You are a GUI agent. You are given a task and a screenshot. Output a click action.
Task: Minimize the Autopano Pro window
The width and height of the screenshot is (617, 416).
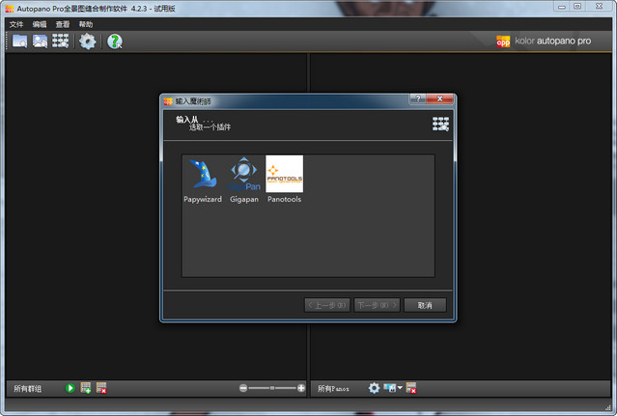562,7
